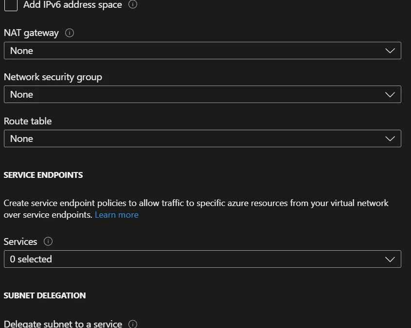This screenshot has width=411, height=328.
Task: Click the 'Add IPv6 address space' label text
Action: [x=72, y=5]
